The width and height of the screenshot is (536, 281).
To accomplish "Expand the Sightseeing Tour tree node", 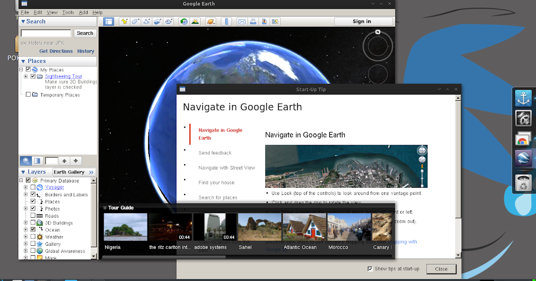I will pyautogui.click(x=26, y=76).
